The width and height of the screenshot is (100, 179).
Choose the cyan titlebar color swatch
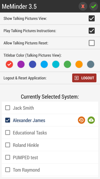(x=56, y=64)
